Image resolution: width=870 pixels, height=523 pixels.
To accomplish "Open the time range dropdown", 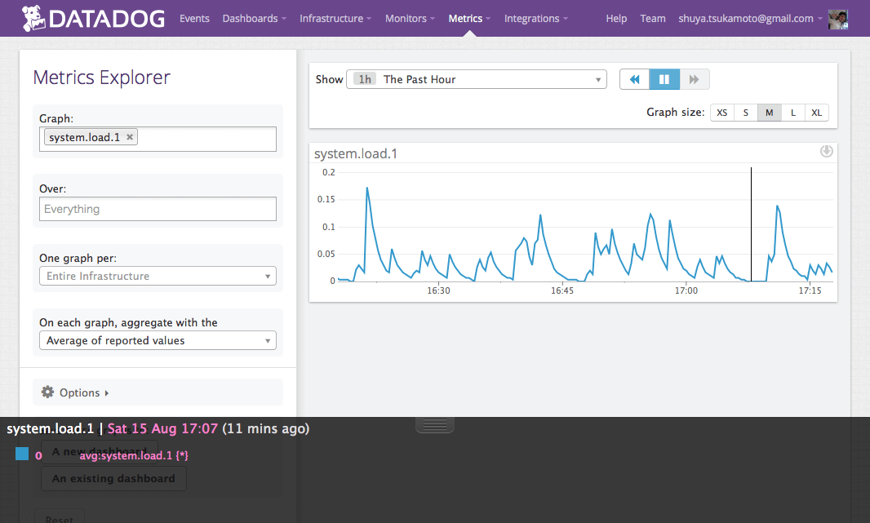I will (477, 79).
